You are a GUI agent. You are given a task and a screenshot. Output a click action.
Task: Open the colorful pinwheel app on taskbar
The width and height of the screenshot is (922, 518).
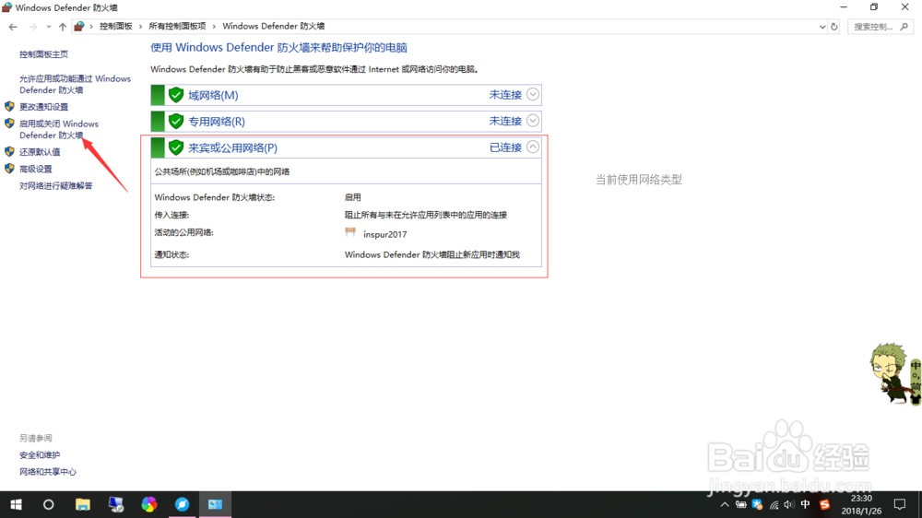click(148, 504)
